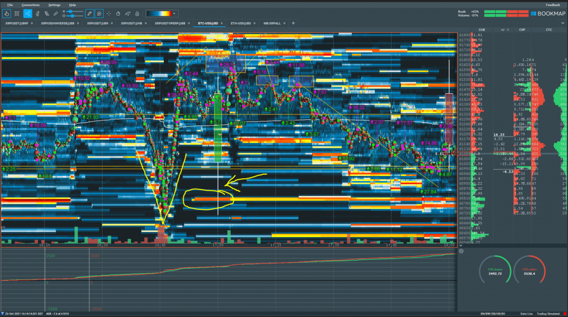Click the 16:45 time axis label
Image resolution: width=568 pixels, height=317 pixels.
coord(160,245)
